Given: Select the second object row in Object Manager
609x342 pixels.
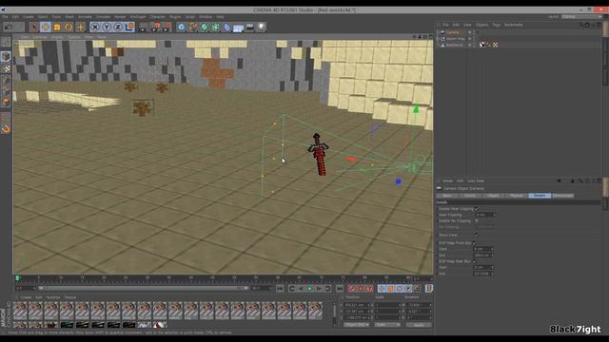Looking at the screenshot, I should pos(455,39).
